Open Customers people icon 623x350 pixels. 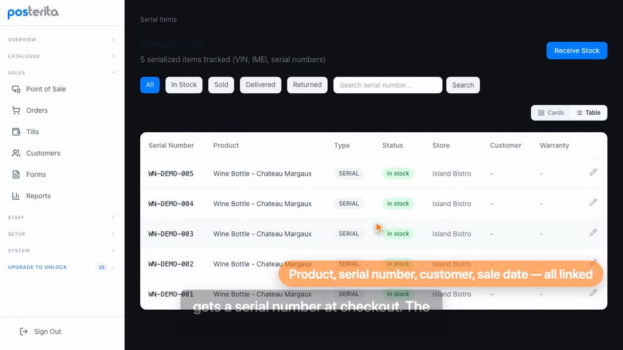[x=16, y=153]
